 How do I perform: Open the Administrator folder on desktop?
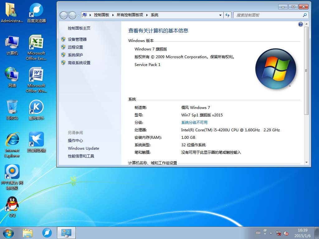tap(12, 13)
